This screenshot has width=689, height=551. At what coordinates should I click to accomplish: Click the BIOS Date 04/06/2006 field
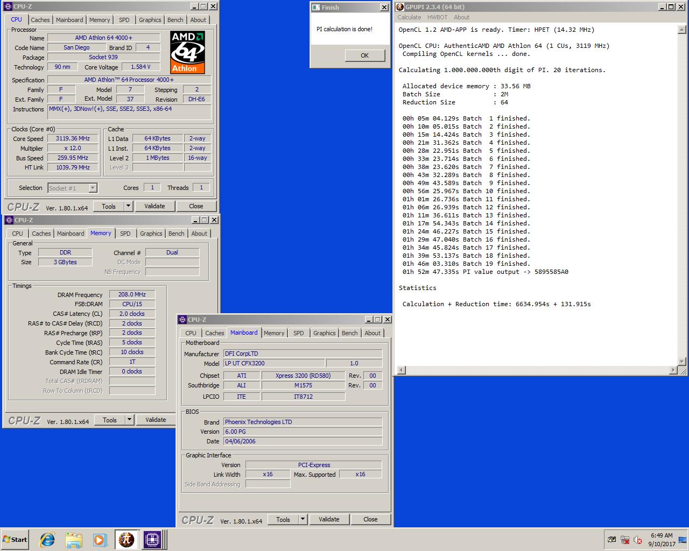click(303, 441)
